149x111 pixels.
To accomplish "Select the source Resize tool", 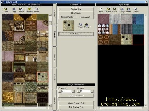I will click(29, 10).
